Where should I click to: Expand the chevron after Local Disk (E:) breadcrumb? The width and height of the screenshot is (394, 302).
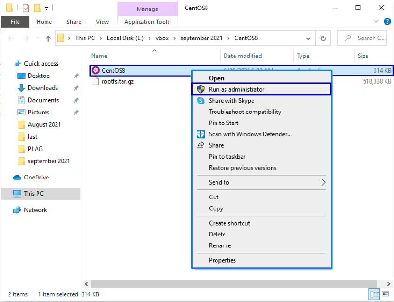tap(150, 38)
